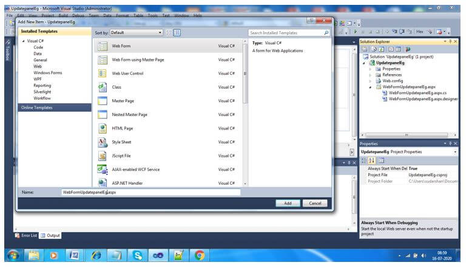
Task: Open Solution Explorer window position dropdown
Action: tap(445, 41)
